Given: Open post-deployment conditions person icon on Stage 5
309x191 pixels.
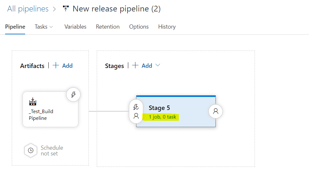Looking at the screenshot, I should click(x=215, y=111).
